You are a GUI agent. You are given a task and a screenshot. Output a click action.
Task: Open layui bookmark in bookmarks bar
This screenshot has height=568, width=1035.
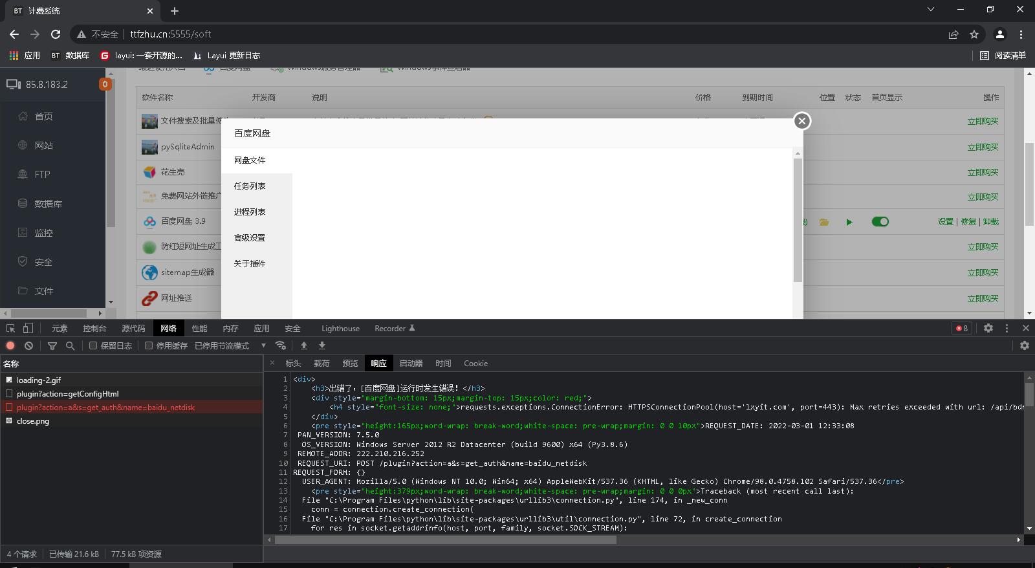[x=142, y=56]
